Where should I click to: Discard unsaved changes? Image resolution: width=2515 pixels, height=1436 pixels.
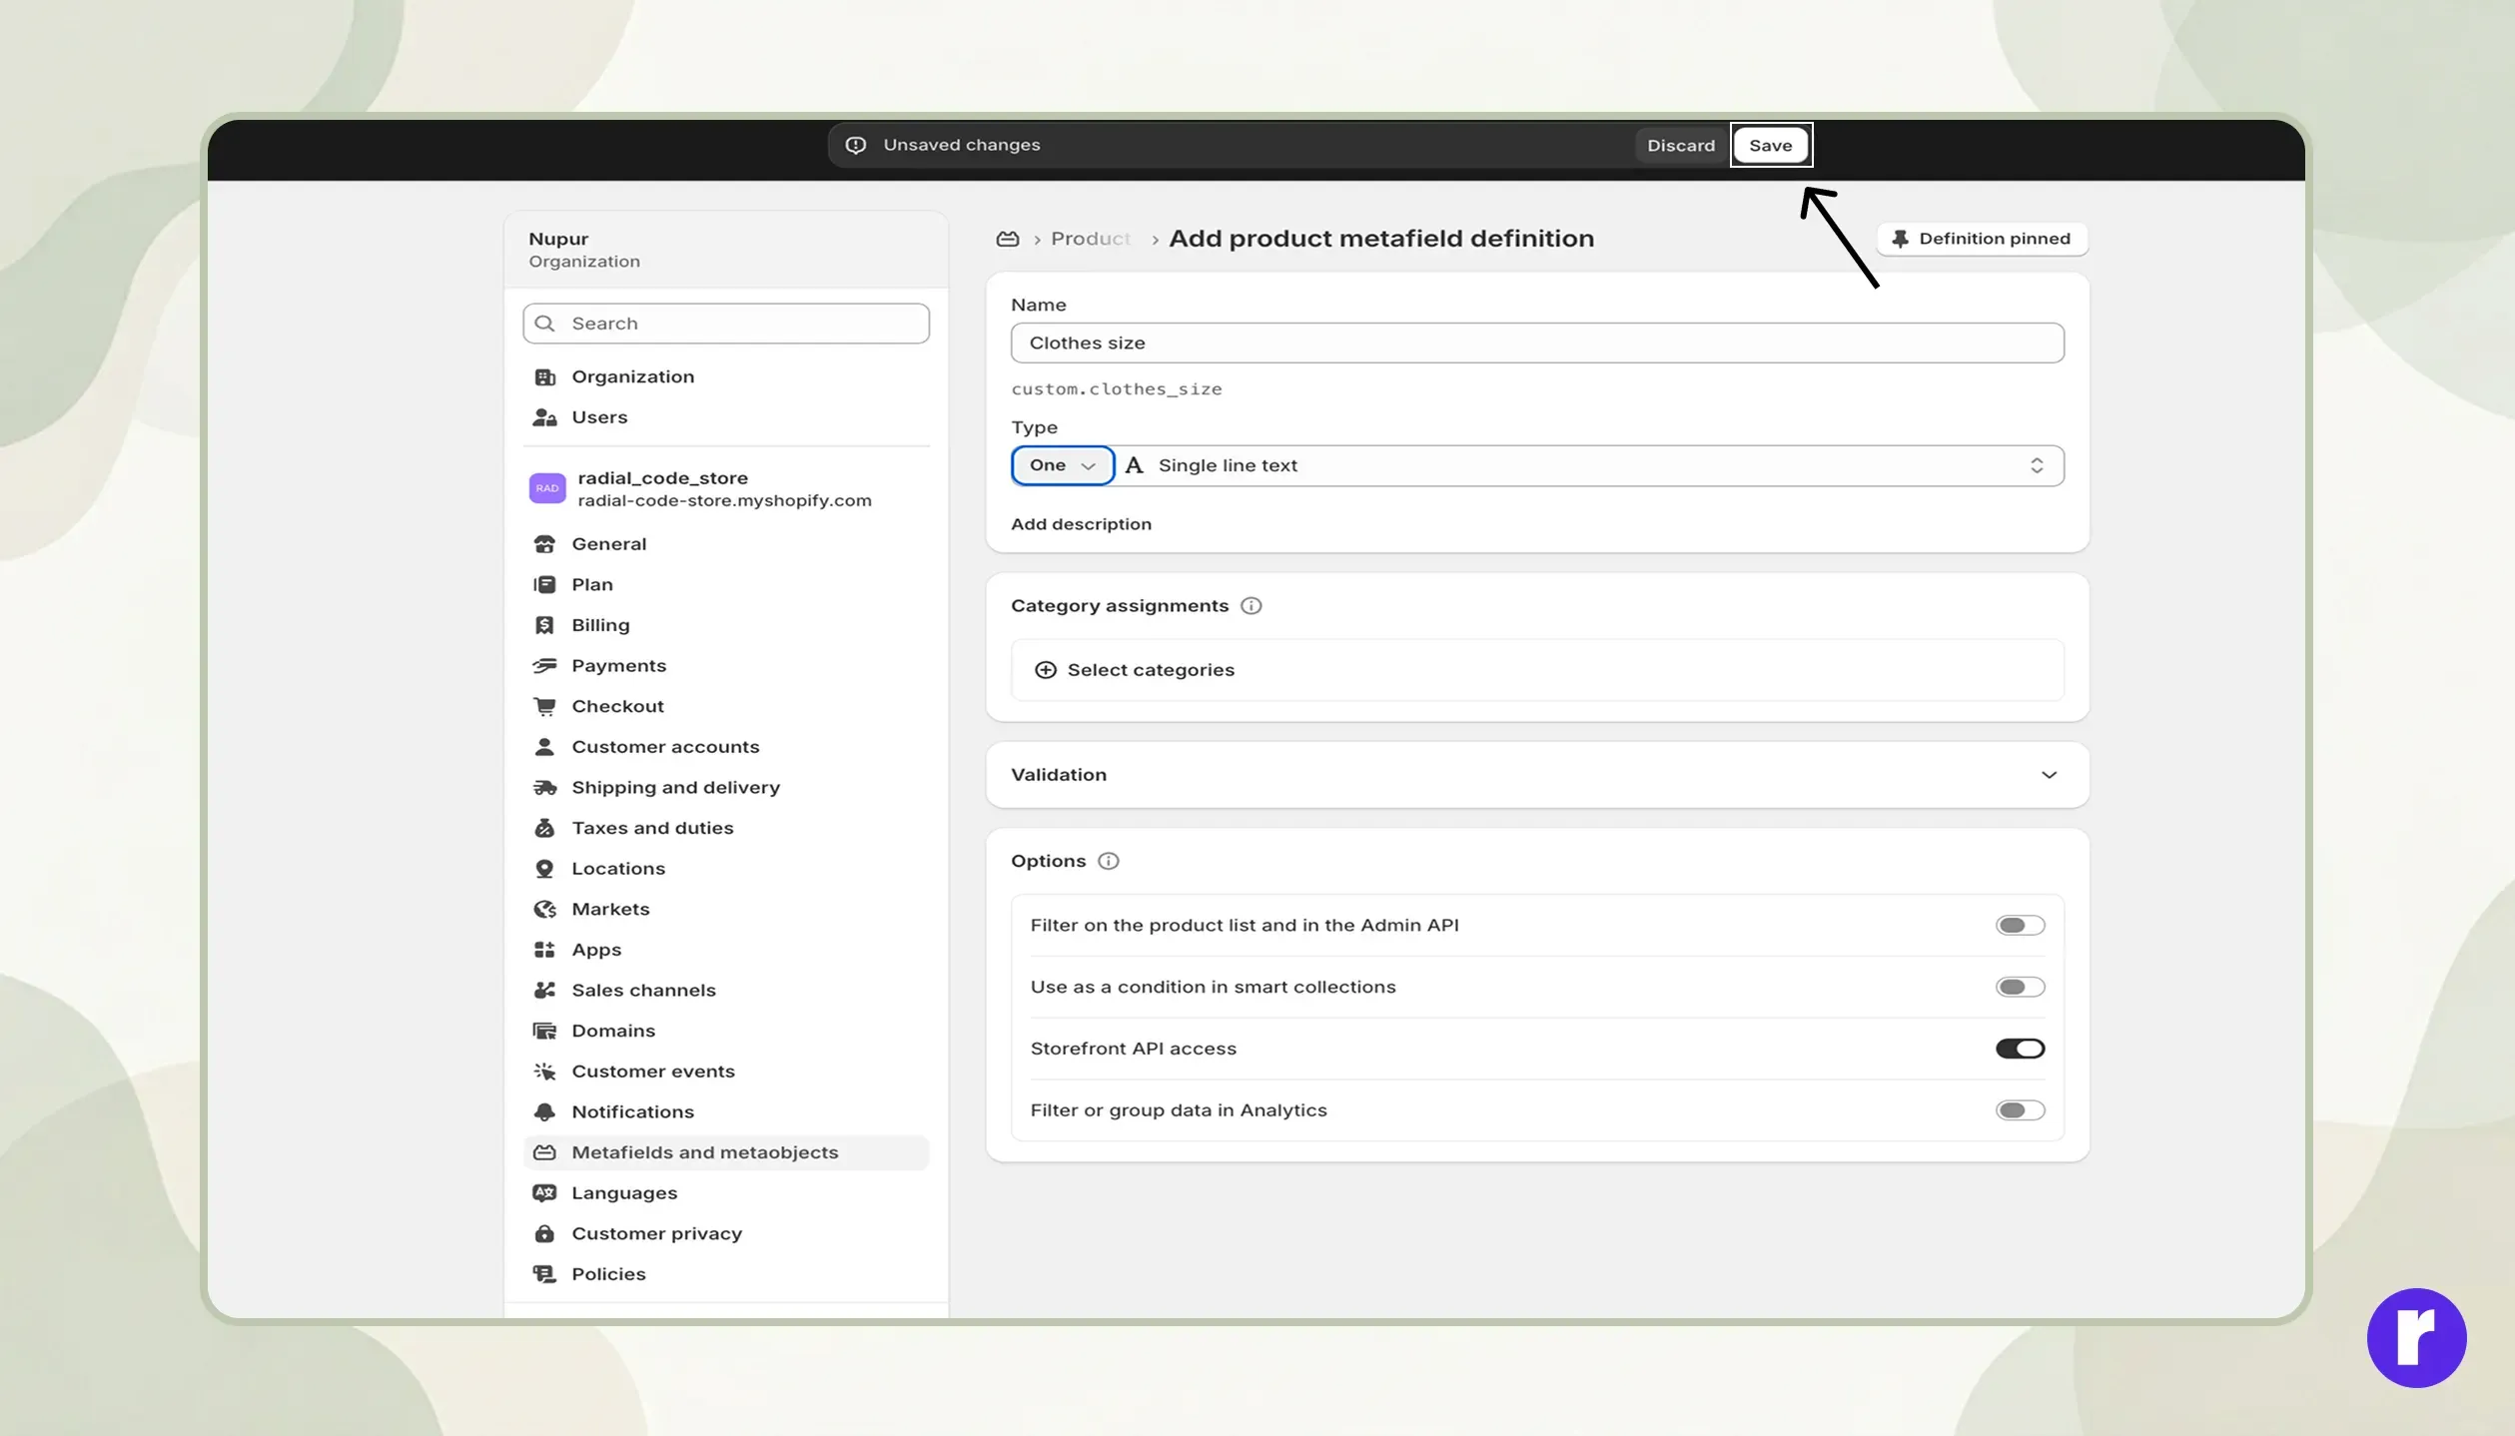(1681, 146)
